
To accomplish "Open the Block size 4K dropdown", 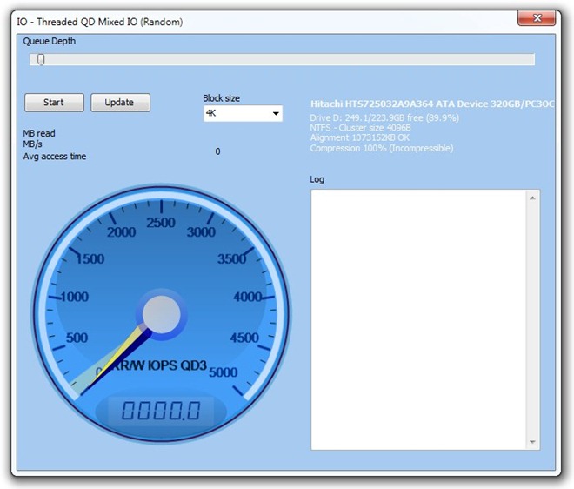I will pyautogui.click(x=243, y=114).
